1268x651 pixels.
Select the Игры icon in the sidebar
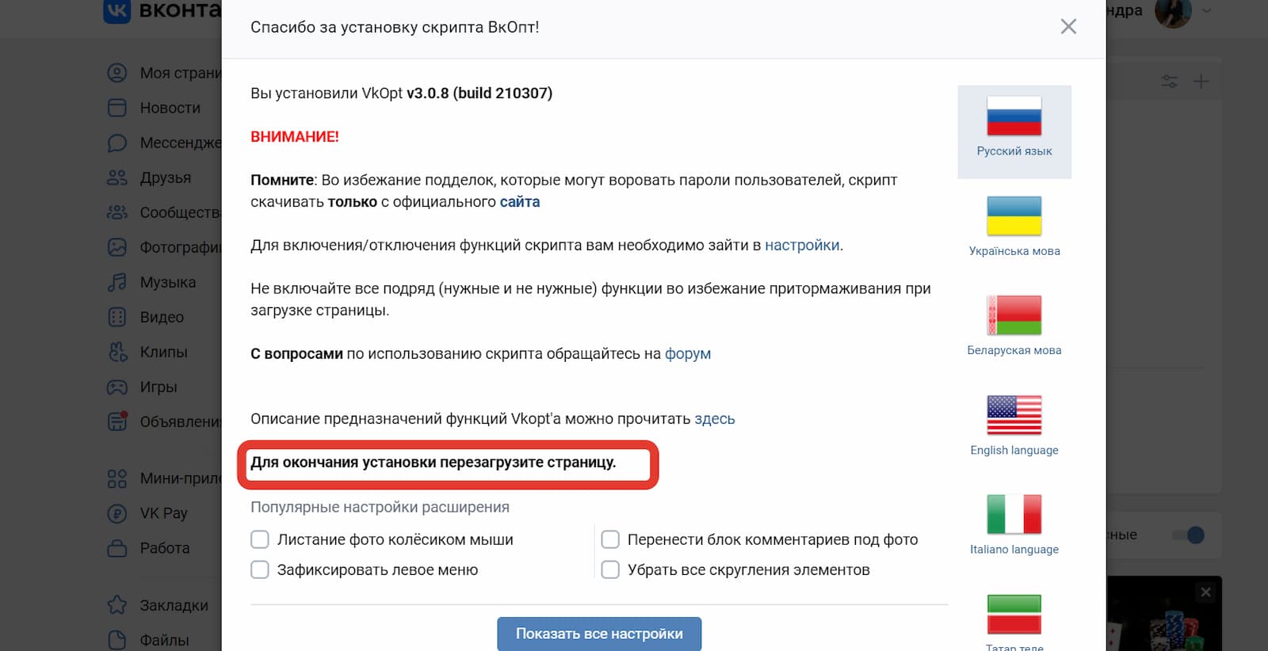click(x=117, y=386)
